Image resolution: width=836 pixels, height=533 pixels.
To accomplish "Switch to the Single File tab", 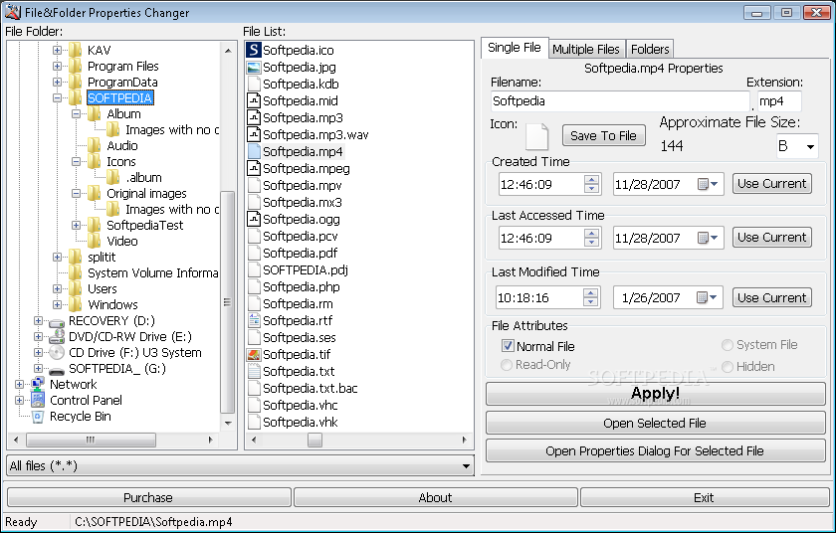I will tap(515, 48).
